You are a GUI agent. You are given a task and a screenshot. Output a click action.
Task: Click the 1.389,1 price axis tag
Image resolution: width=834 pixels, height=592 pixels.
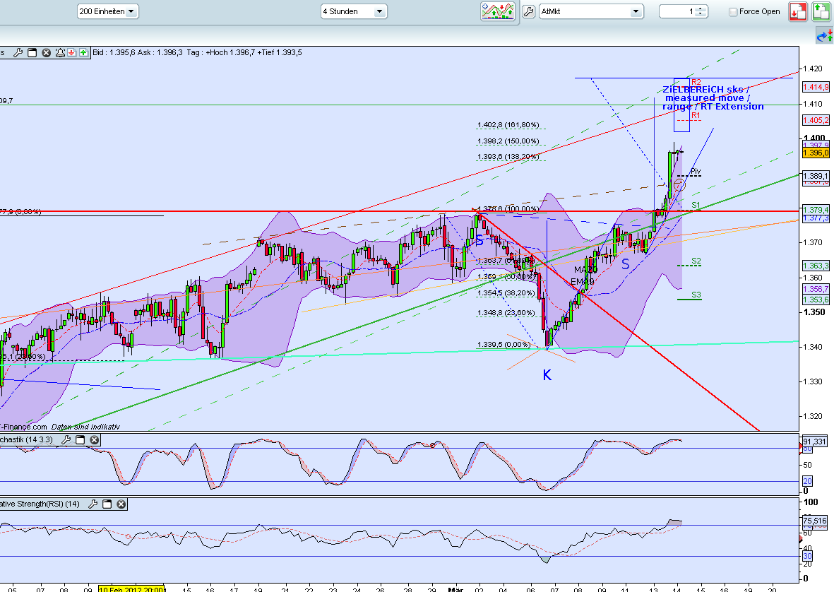point(816,176)
